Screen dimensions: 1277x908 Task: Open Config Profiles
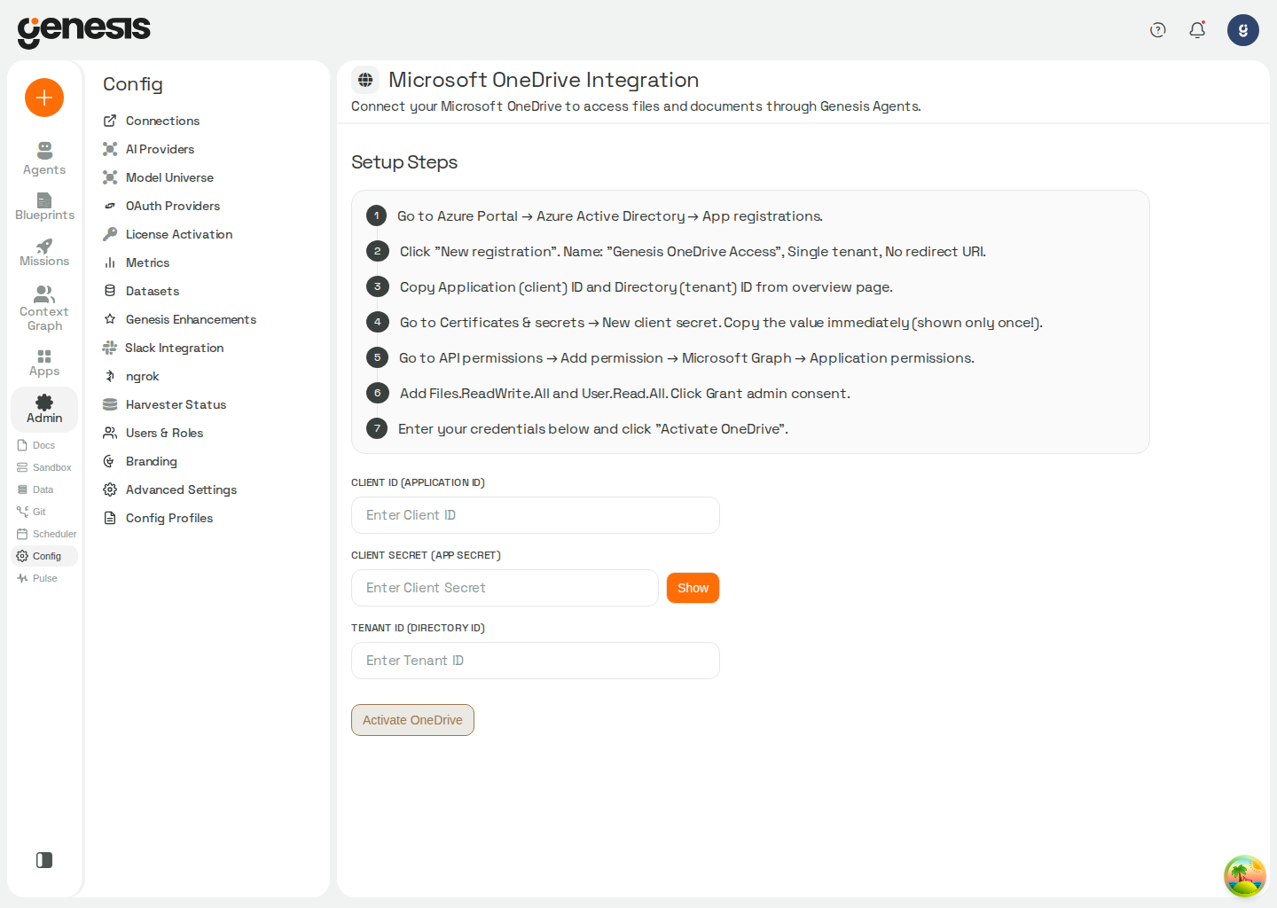pos(159,518)
